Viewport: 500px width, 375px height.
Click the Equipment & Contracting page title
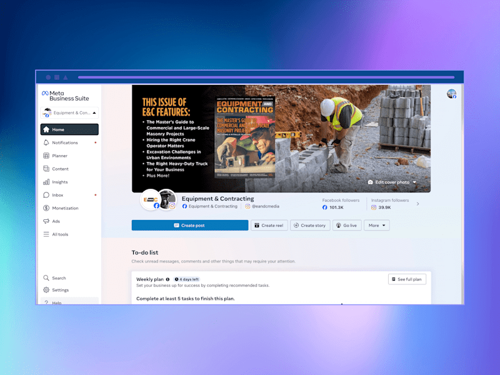tap(217, 198)
